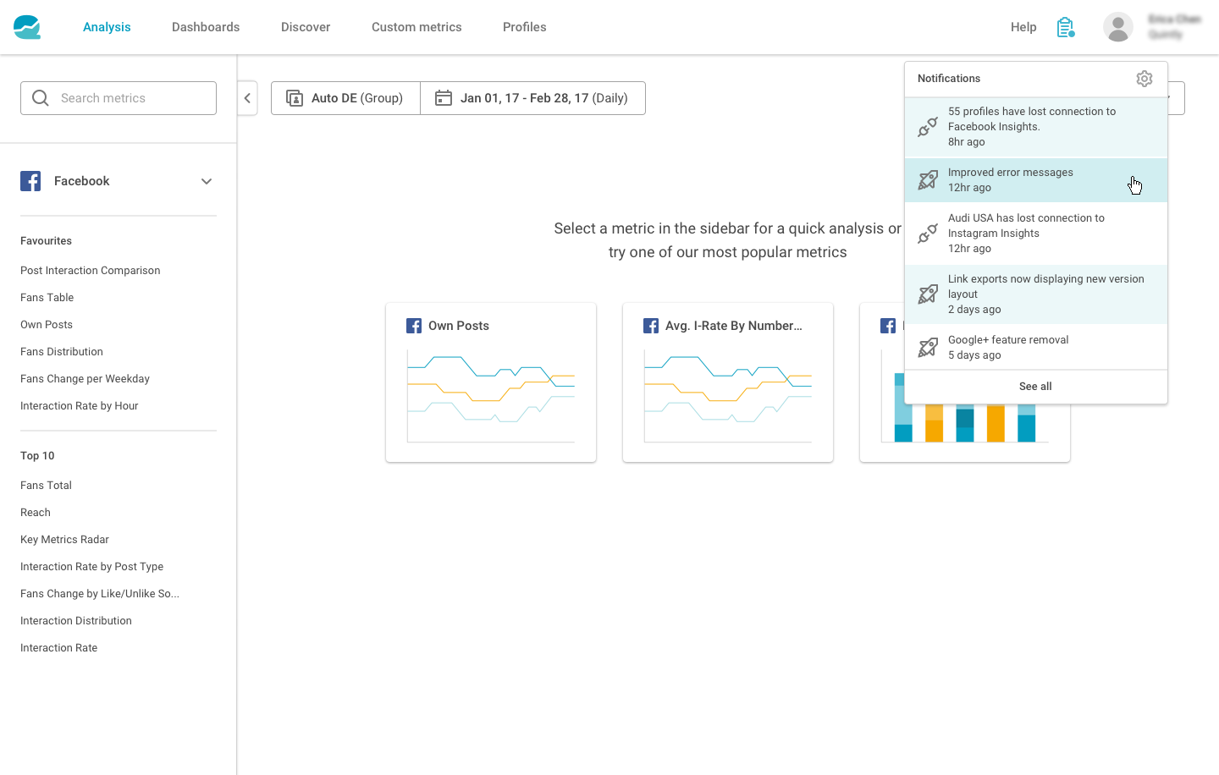Image resolution: width=1219 pixels, height=775 pixels.
Task: Select Fans Change by Like/Unlike So... metric
Action: pyautogui.click(x=100, y=594)
